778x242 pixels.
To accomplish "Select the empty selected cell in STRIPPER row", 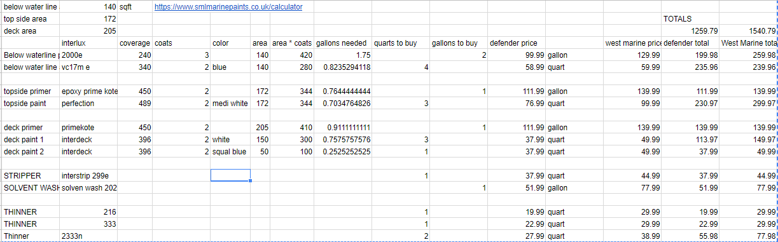I will tap(230, 175).
